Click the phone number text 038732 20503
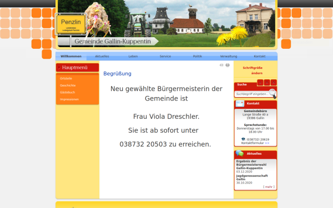The image size is (333, 208). point(143,144)
